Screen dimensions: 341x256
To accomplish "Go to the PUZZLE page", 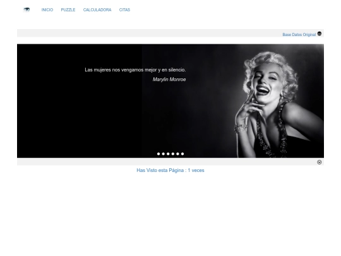I will (68, 9).
